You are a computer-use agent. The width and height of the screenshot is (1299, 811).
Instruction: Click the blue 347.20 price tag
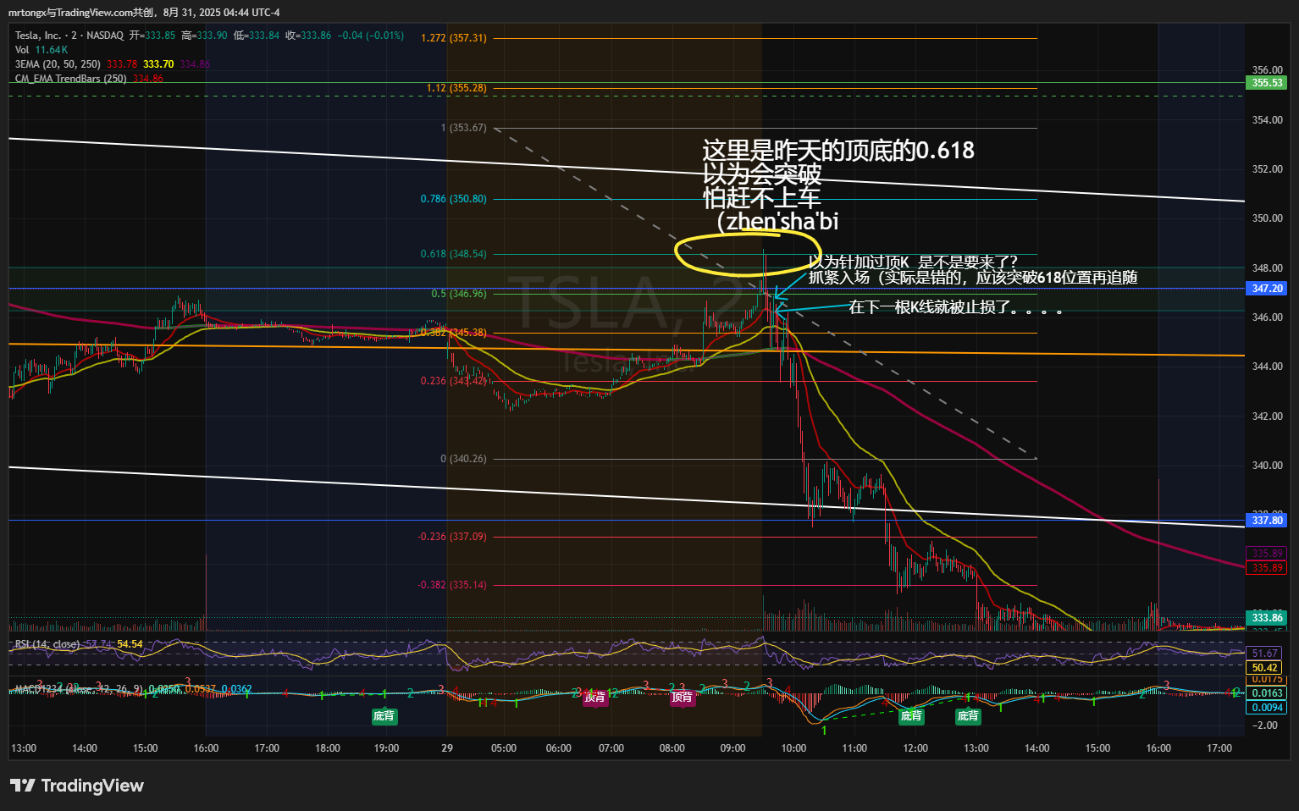coord(1267,289)
